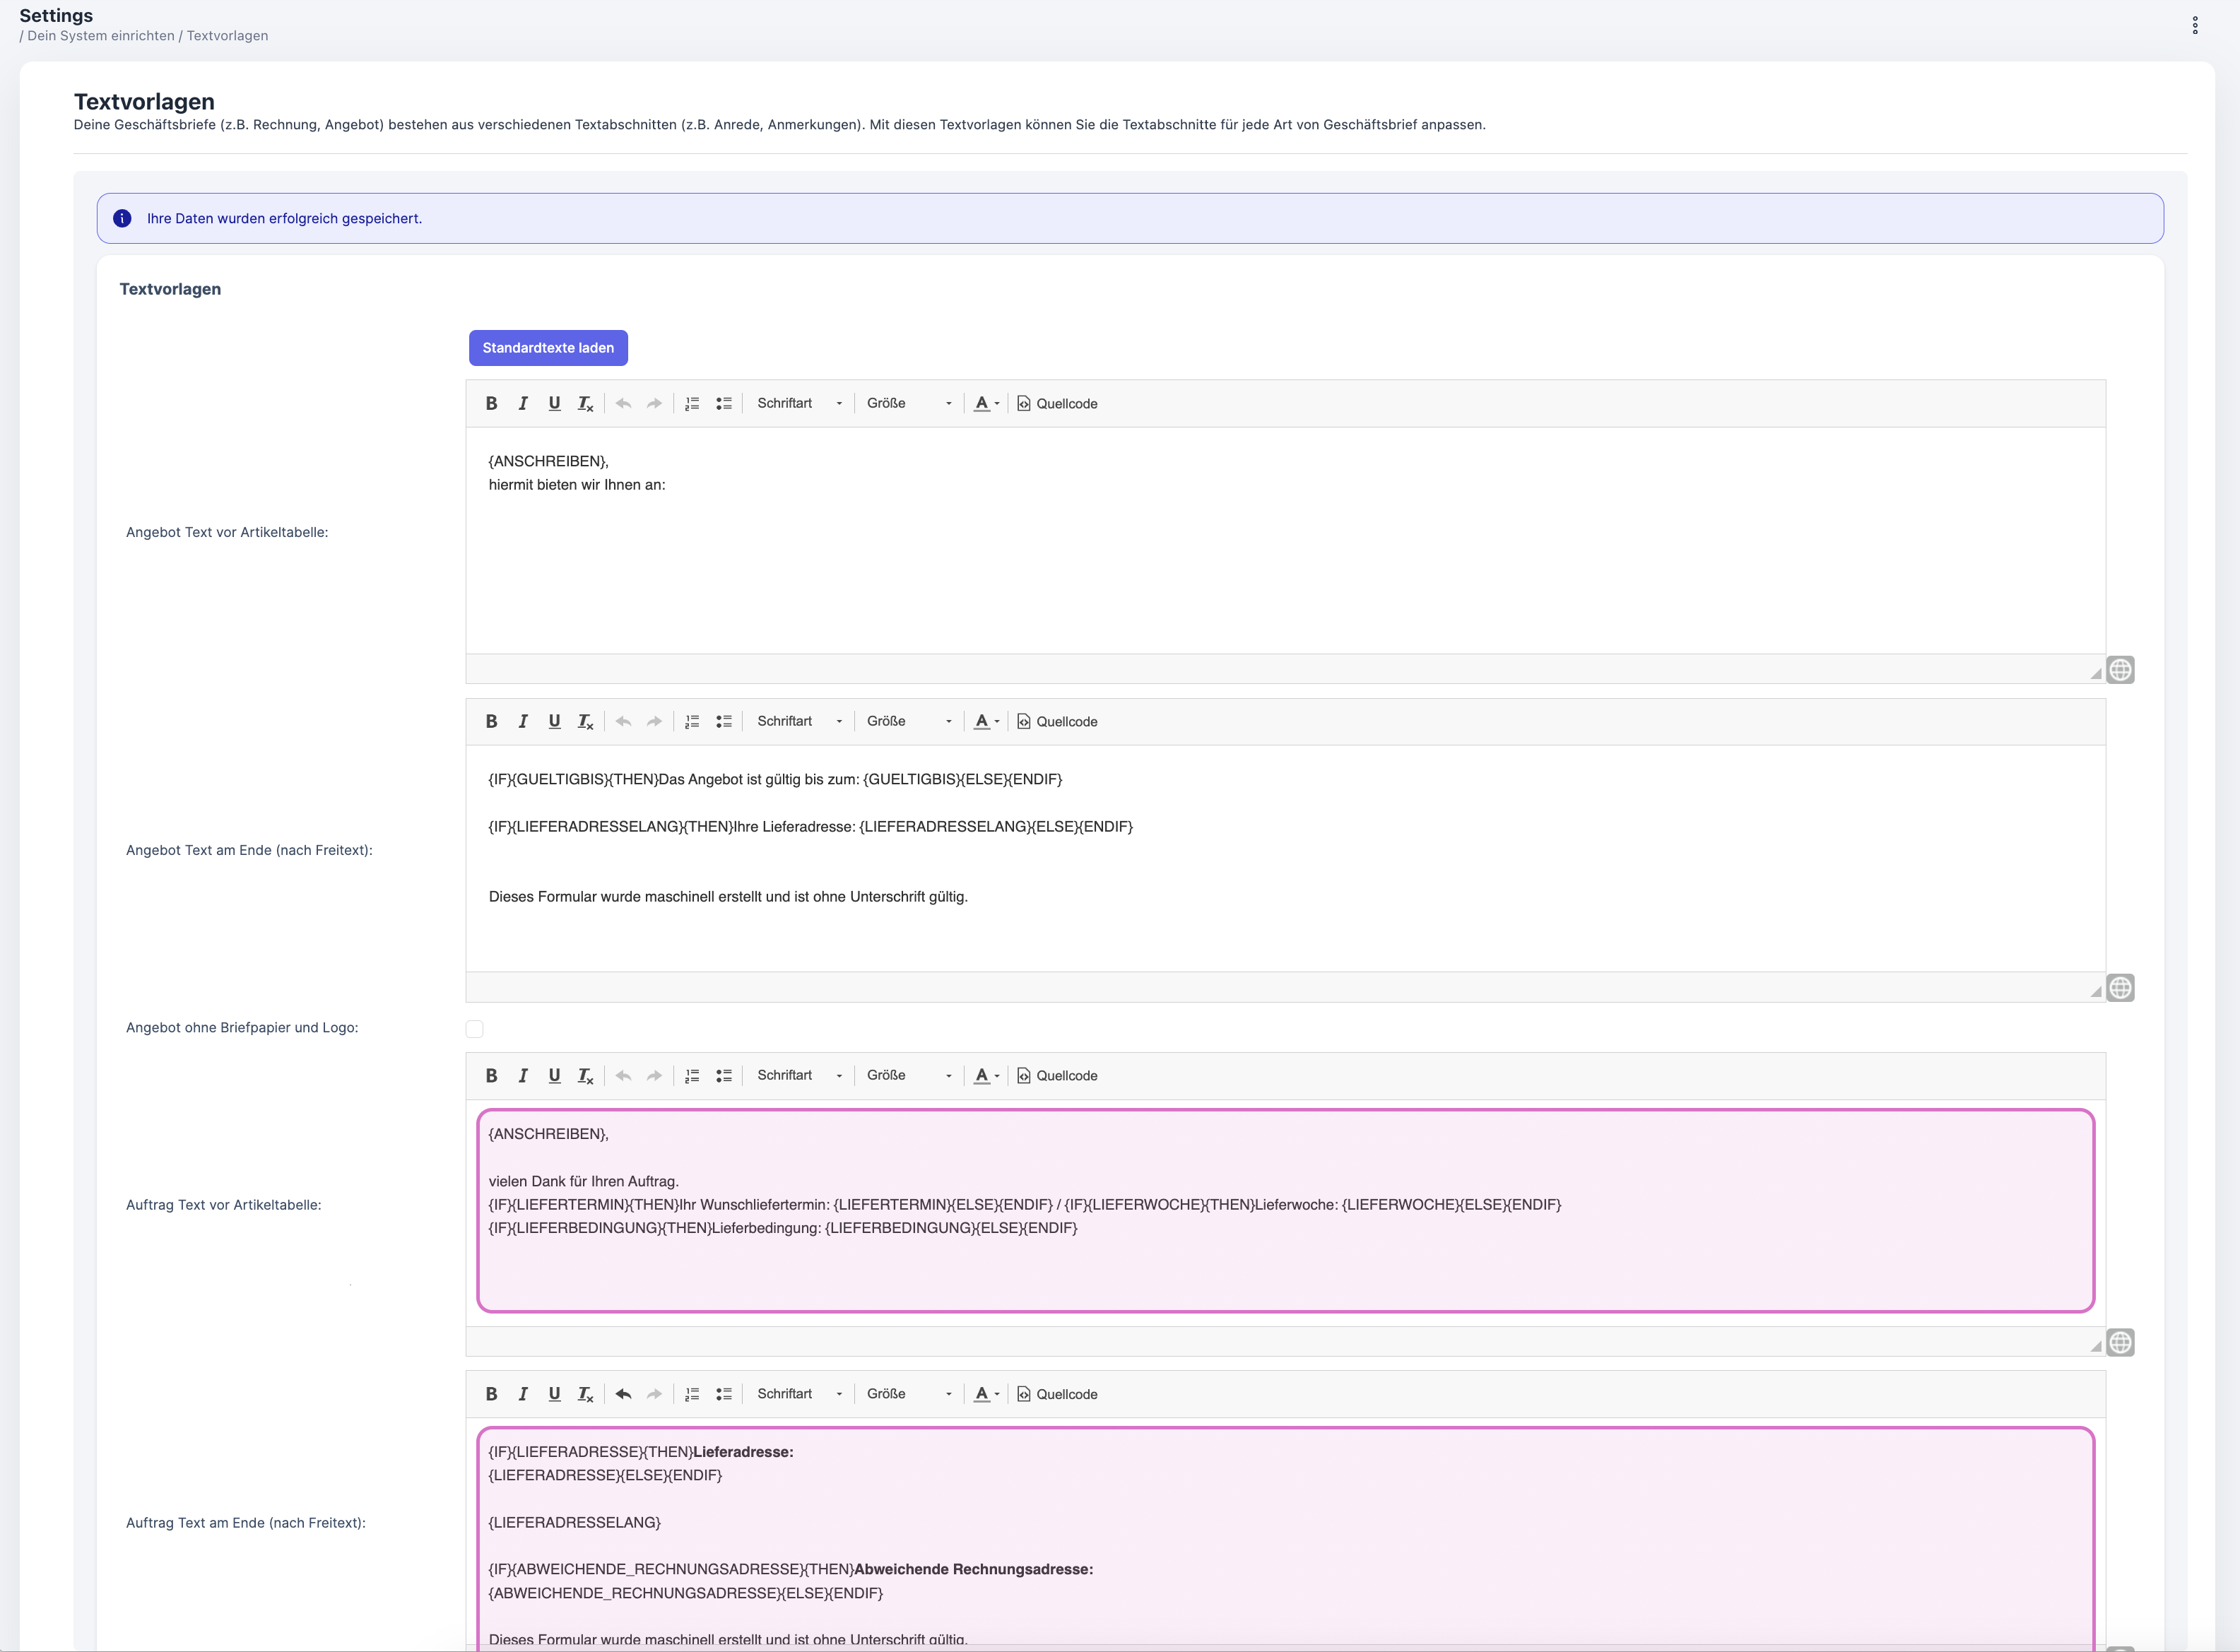Click underline icon in third editor toolbar
This screenshot has height=1652, width=2240.
coord(554,1075)
